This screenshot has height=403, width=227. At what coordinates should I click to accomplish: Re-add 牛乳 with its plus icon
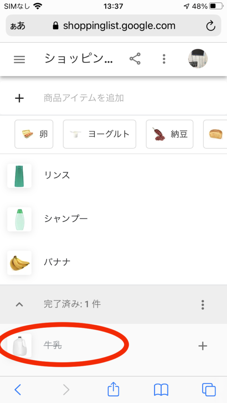point(203,346)
